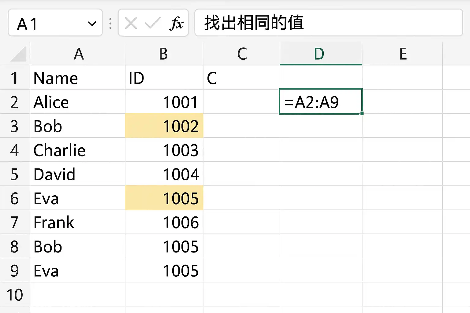Open the Insert Function fx dialog
Image resolution: width=470 pixels, height=313 pixels.
(176, 23)
